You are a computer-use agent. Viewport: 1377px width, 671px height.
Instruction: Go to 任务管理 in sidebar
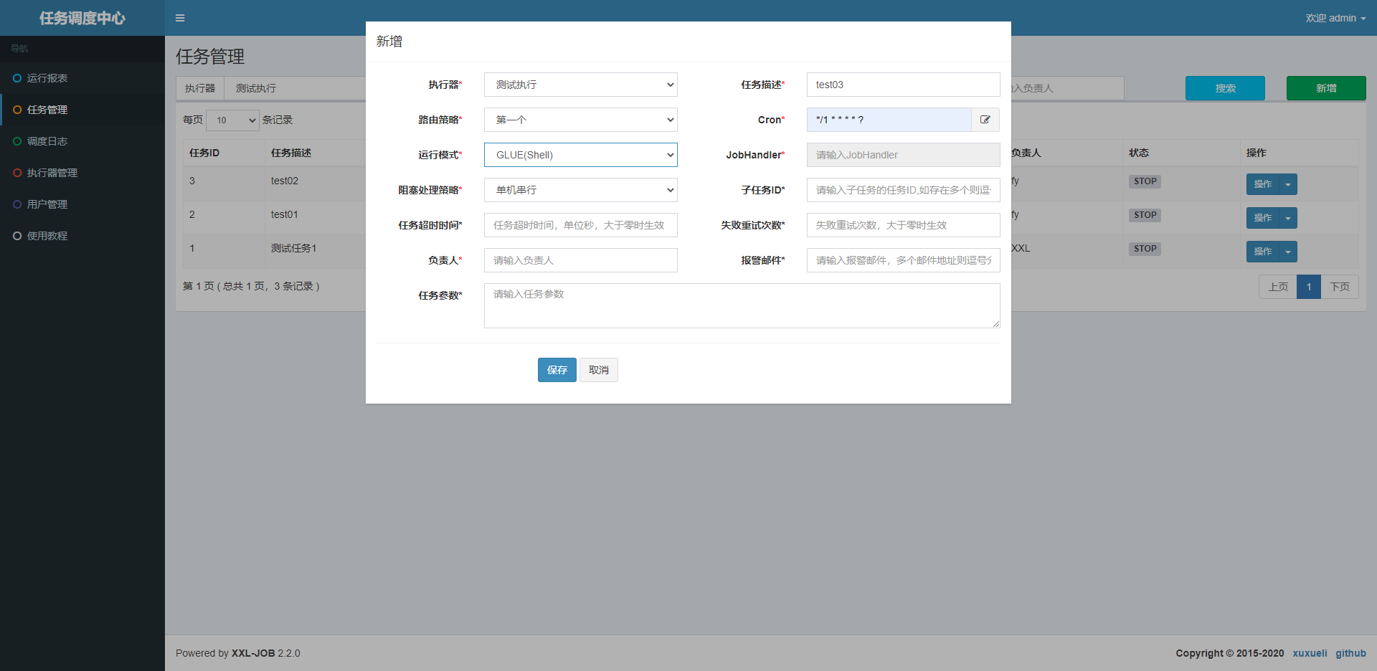pos(82,110)
